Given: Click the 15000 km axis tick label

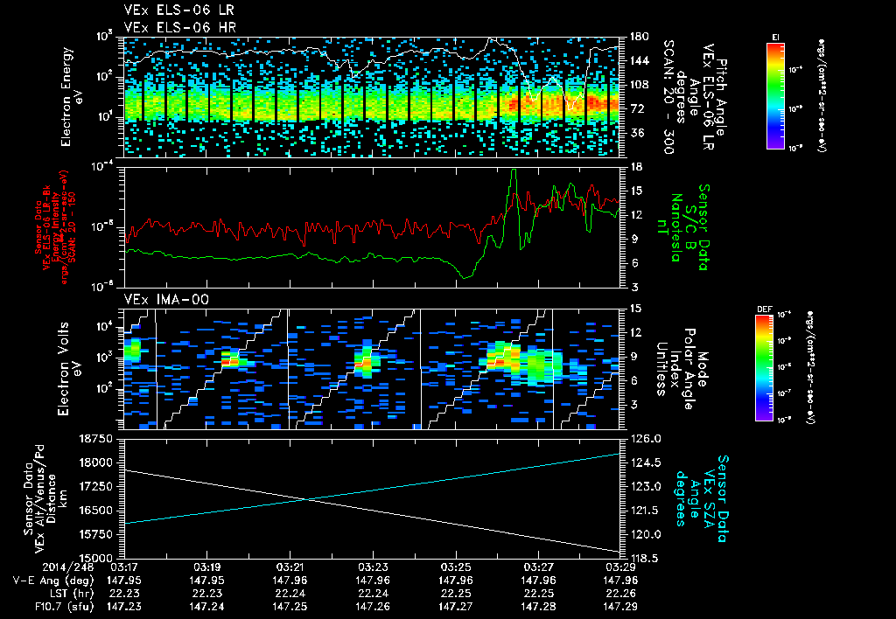Looking at the screenshot, I should [x=96, y=558].
